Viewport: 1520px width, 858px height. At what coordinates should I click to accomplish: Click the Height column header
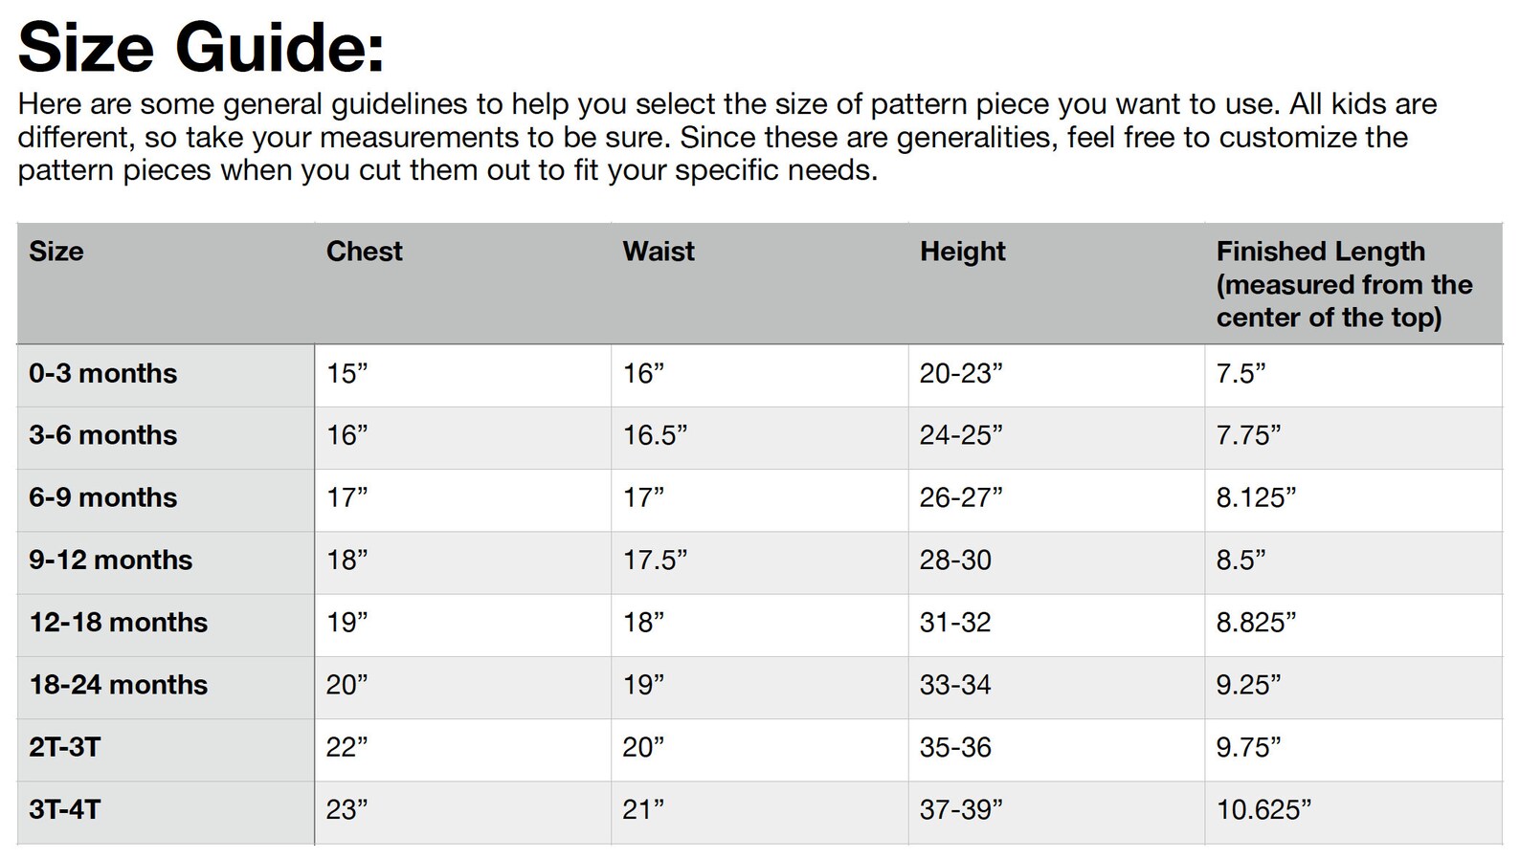(962, 252)
